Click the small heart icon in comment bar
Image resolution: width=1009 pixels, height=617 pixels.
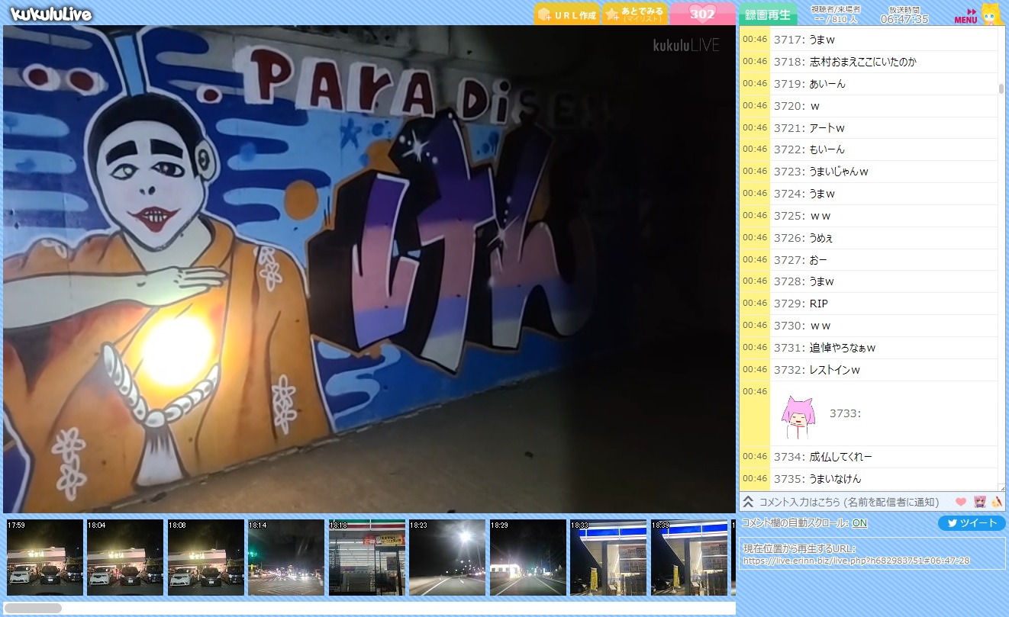(x=961, y=502)
